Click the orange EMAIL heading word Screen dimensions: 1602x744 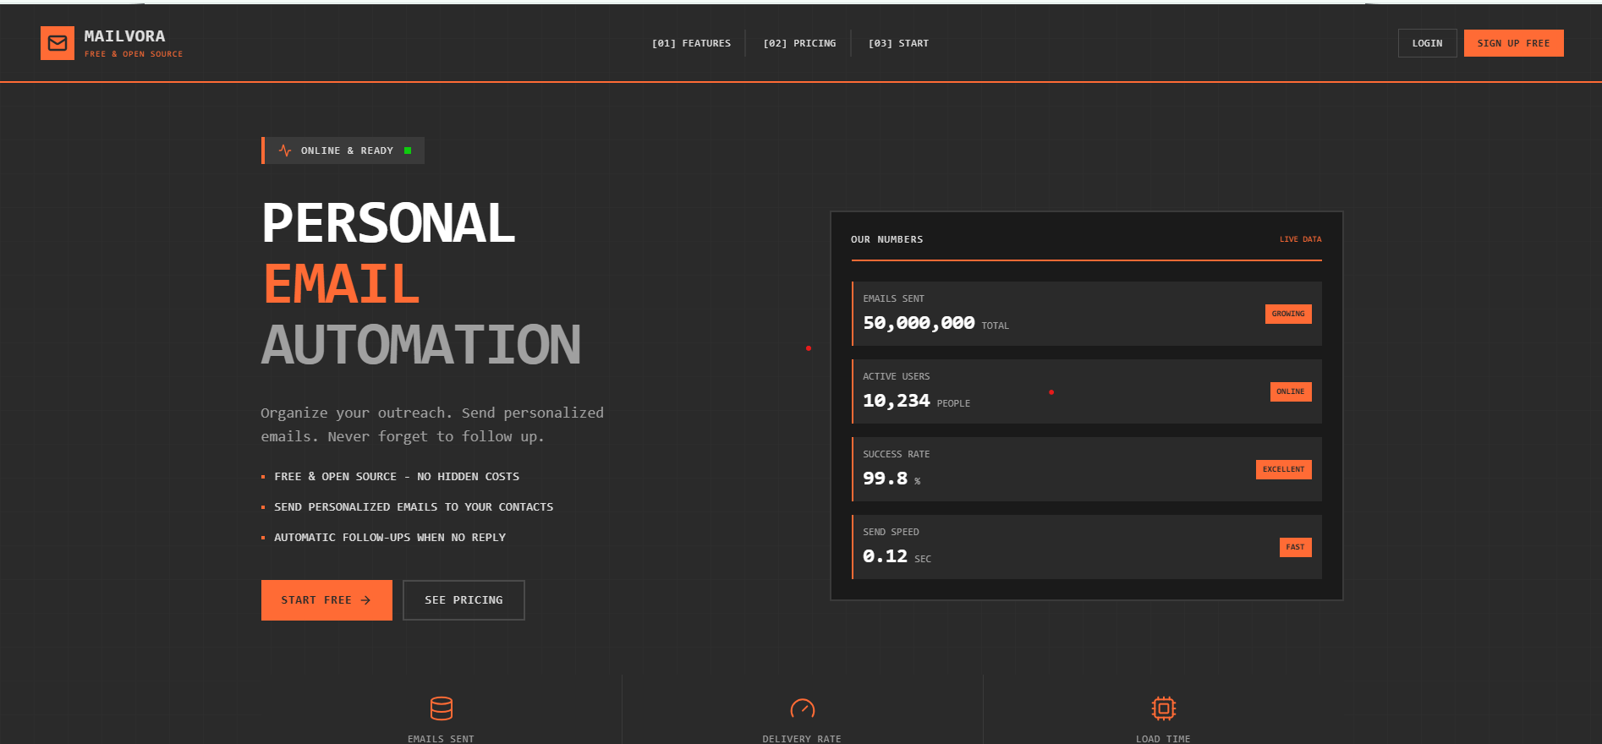coord(342,284)
